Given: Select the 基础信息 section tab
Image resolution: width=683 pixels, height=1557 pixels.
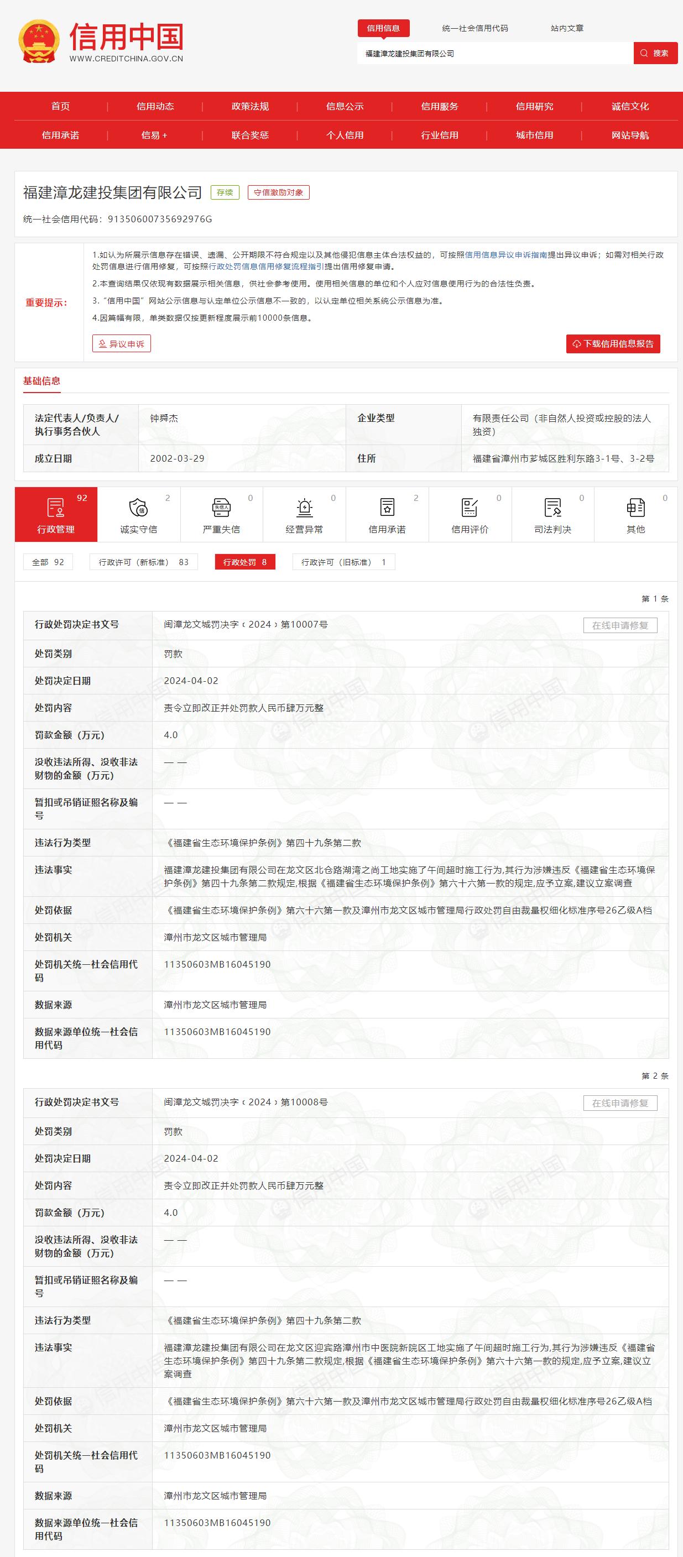Looking at the screenshot, I should [41, 381].
